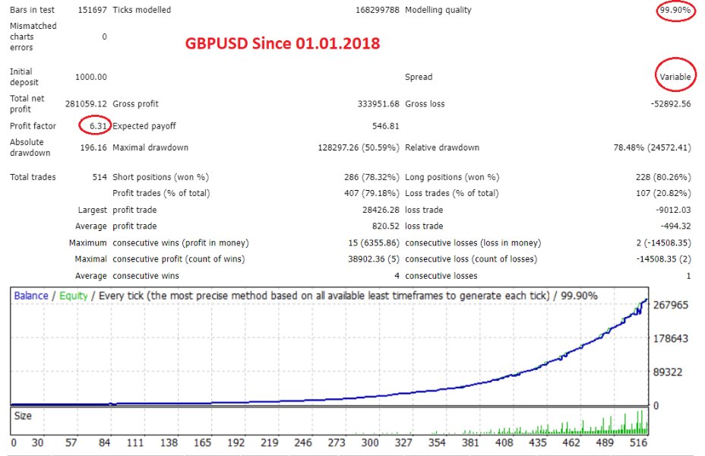Select the Average loss trade value -494.32
This screenshot has height=456, width=705.
click(x=675, y=226)
